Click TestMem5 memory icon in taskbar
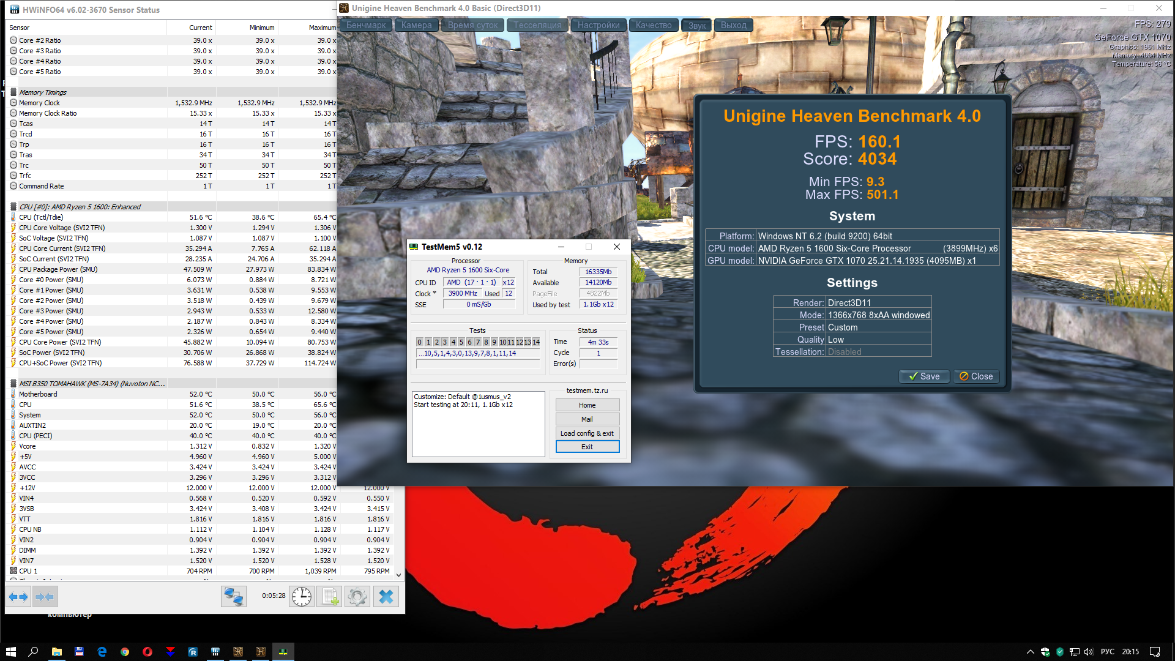The image size is (1175, 661). point(283,652)
